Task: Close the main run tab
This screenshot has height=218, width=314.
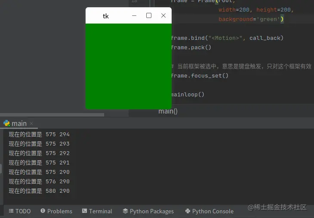Action: click(x=31, y=123)
